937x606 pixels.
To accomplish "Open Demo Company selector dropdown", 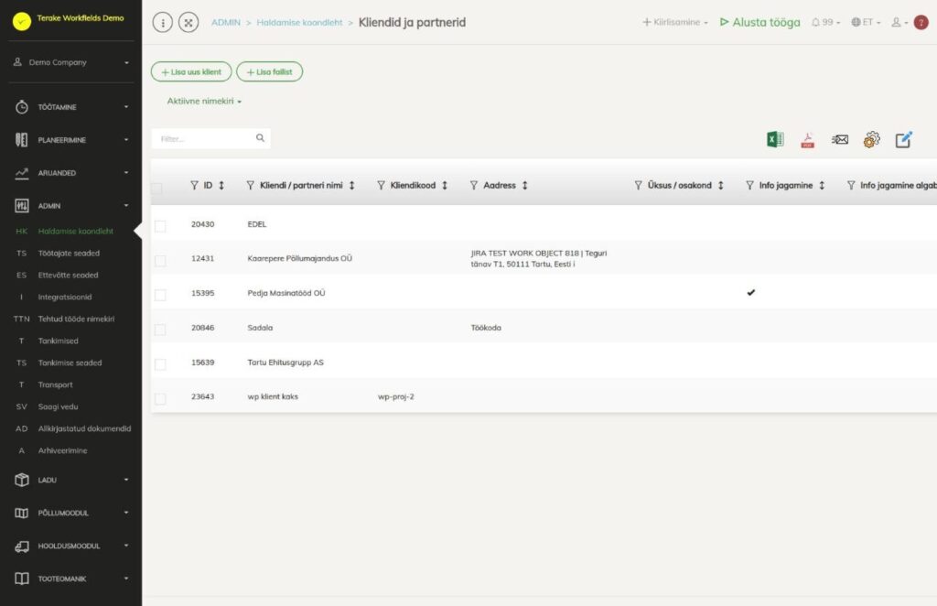I will pos(70,62).
